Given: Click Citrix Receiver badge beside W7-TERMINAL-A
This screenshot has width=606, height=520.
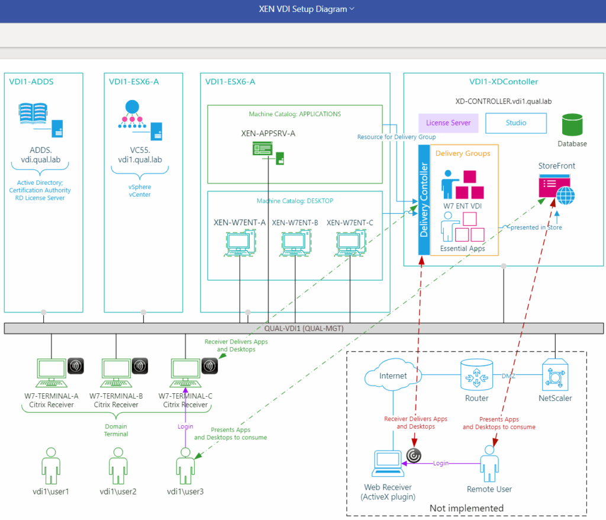Looking at the screenshot, I should point(76,365).
